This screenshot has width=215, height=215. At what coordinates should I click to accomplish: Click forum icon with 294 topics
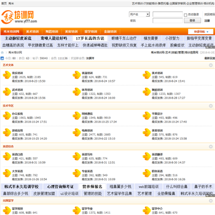click(147, 173)
